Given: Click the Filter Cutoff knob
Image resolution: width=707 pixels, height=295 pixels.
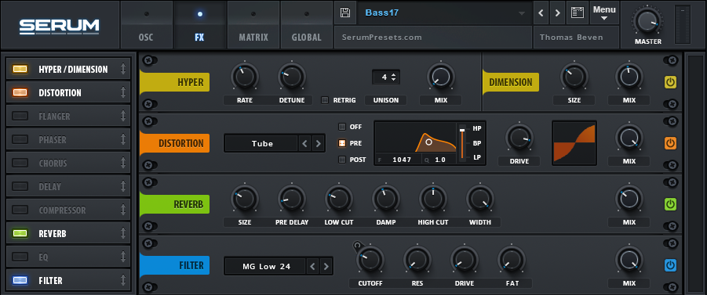Looking at the screenshot, I should point(370,261).
